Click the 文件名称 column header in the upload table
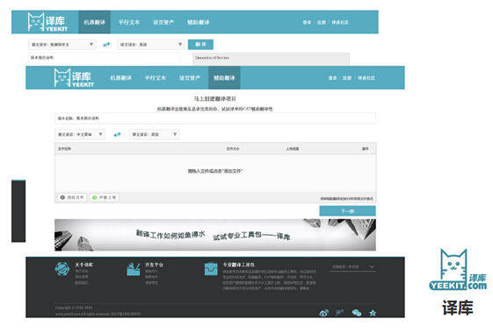This screenshot has width=493, height=333. tap(64, 149)
